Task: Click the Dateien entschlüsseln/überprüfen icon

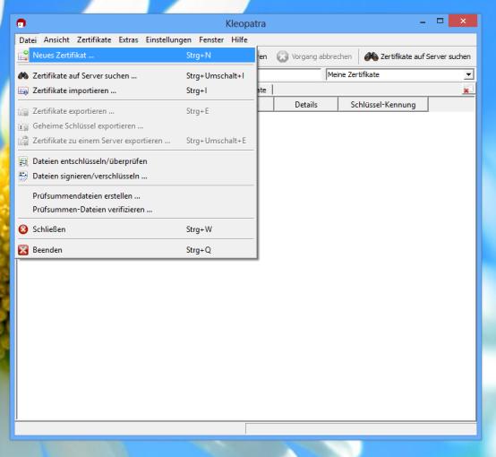Action: tap(23, 161)
